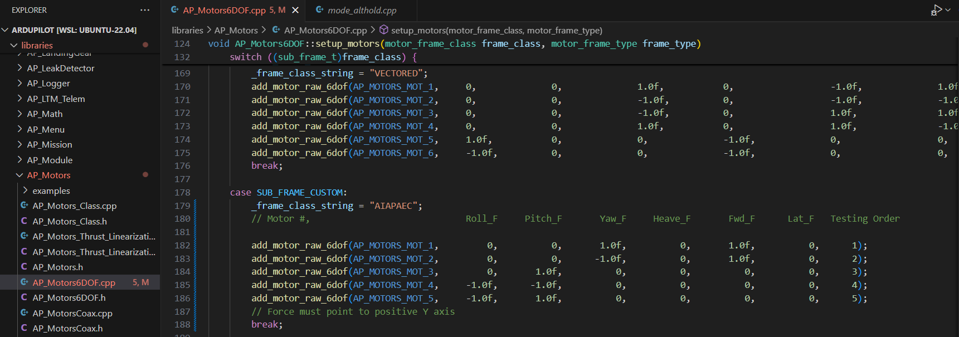Click the Testing Order comment header
959x337 pixels.
[x=865, y=218]
